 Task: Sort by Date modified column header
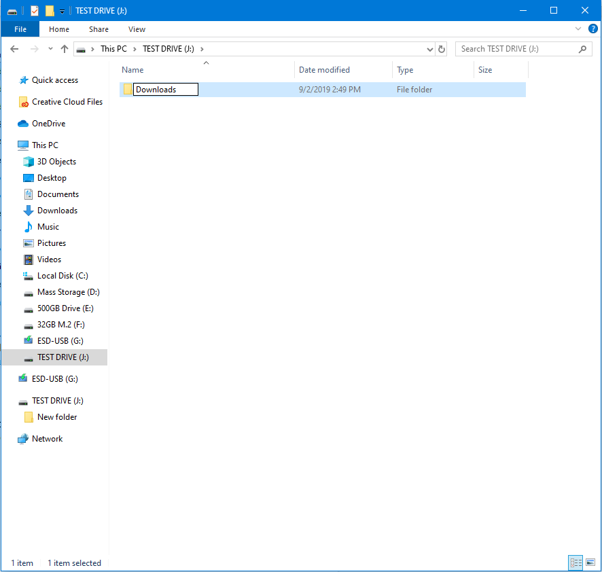pyautogui.click(x=324, y=70)
